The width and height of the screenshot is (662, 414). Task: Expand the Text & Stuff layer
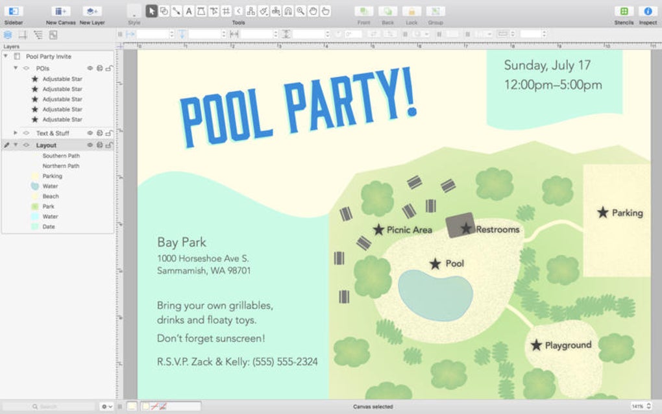click(x=16, y=133)
